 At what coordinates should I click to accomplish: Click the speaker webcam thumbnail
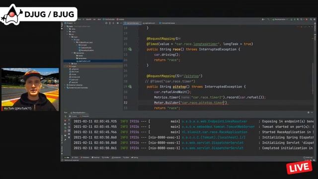pyautogui.click(x=30, y=89)
